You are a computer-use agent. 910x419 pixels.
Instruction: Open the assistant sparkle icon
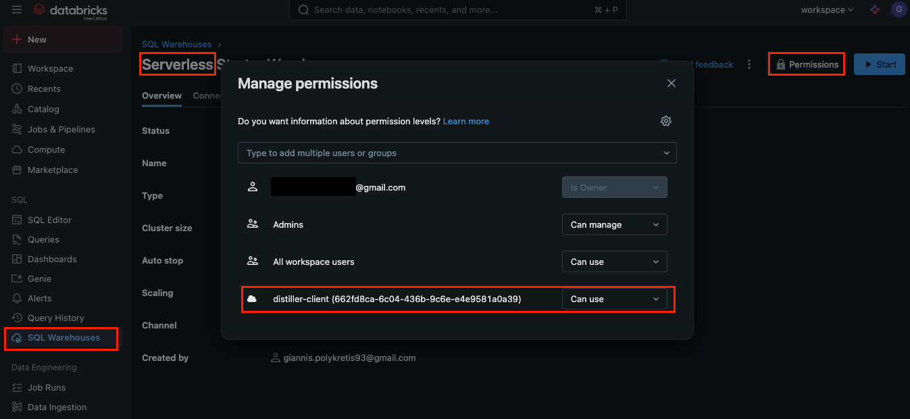[875, 9]
